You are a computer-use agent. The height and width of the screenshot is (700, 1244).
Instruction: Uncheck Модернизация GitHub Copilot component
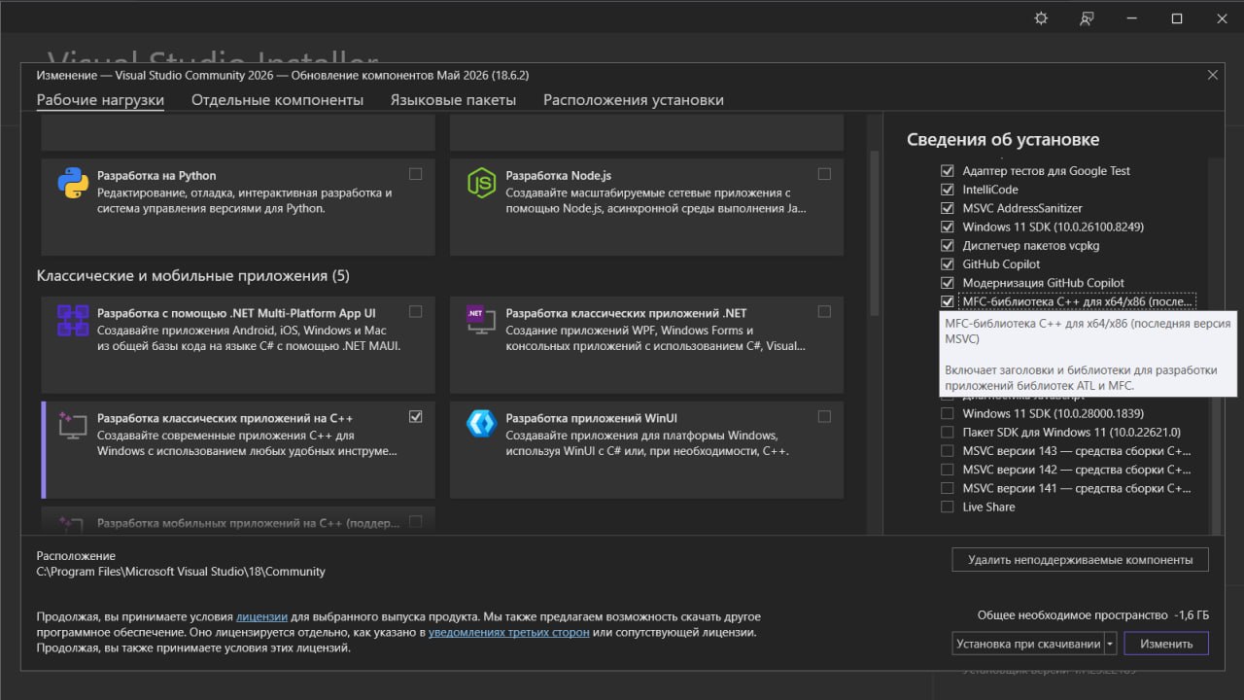pos(948,283)
